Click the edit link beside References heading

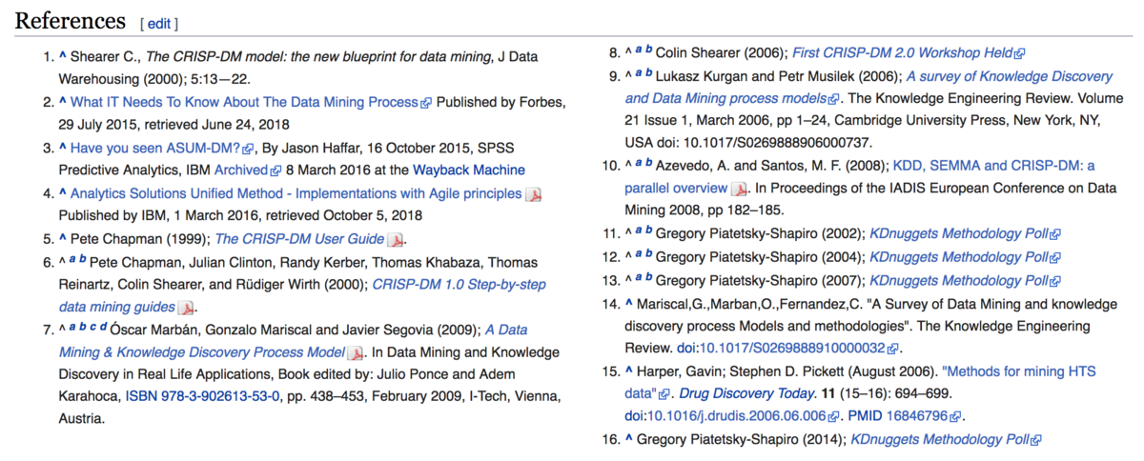158,23
